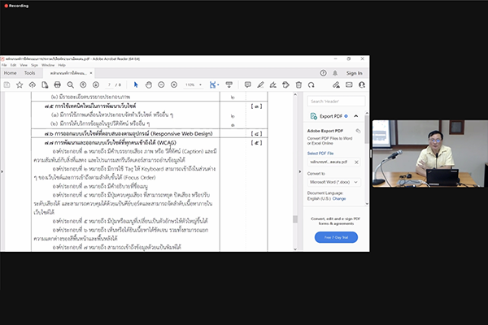This screenshot has width=488, height=325.
Task: Open the Home tab
Action: tap(11, 73)
